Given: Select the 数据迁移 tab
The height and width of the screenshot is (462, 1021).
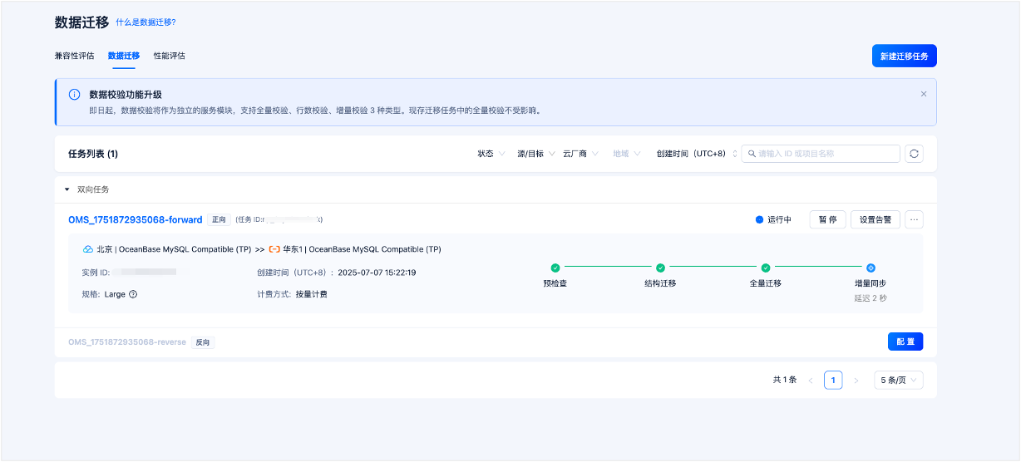Looking at the screenshot, I should click(124, 56).
